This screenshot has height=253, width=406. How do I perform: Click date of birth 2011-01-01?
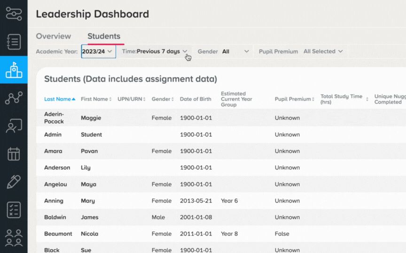196,234
